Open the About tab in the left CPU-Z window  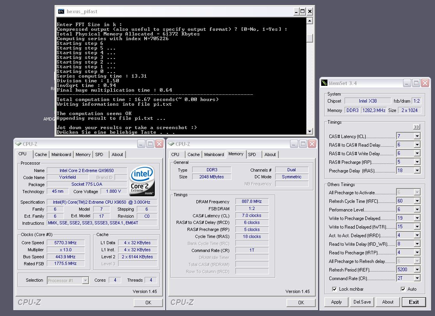point(117,154)
